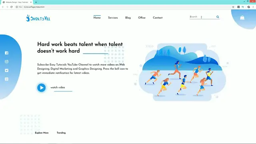Click the watch video text link
The image size is (256, 144).
(x=58, y=87)
